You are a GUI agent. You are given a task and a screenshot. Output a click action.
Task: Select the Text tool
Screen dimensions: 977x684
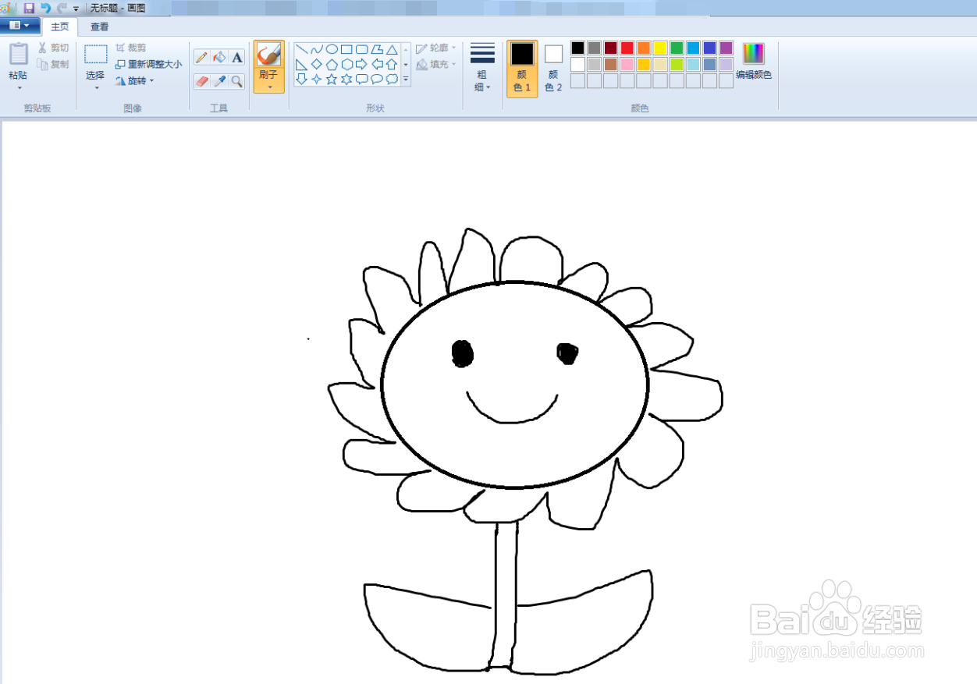[x=236, y=57]
